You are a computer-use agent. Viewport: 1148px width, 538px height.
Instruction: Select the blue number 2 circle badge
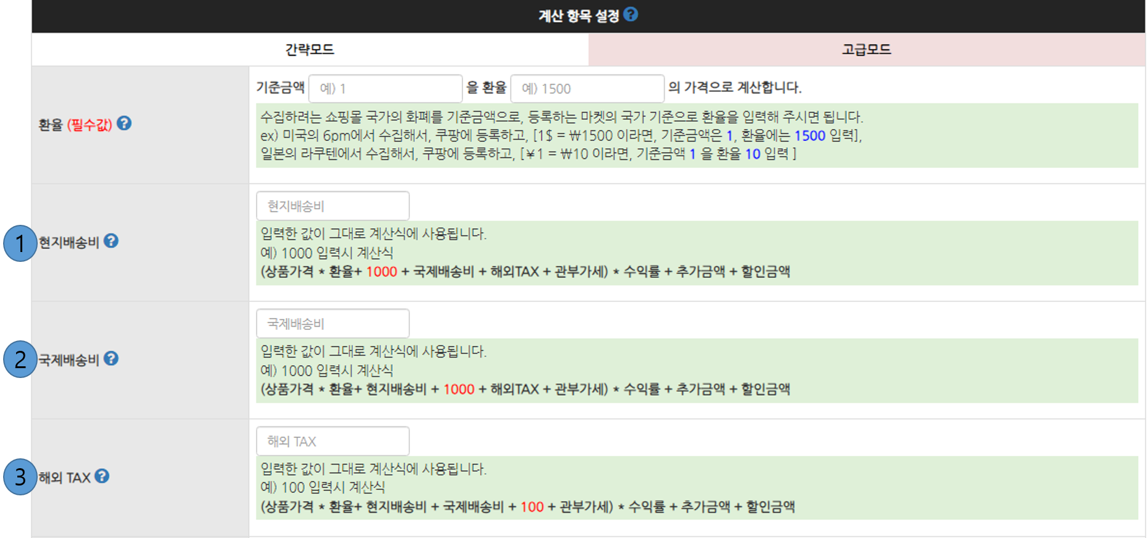click(20, 359)
